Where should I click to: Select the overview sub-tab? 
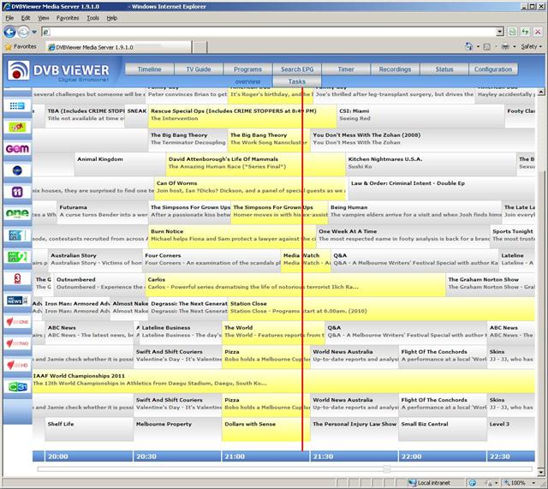[247, 81]
